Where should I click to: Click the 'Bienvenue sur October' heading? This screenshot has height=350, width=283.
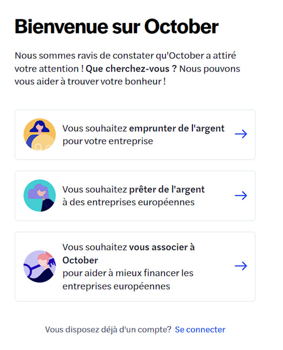click(117, 27)
